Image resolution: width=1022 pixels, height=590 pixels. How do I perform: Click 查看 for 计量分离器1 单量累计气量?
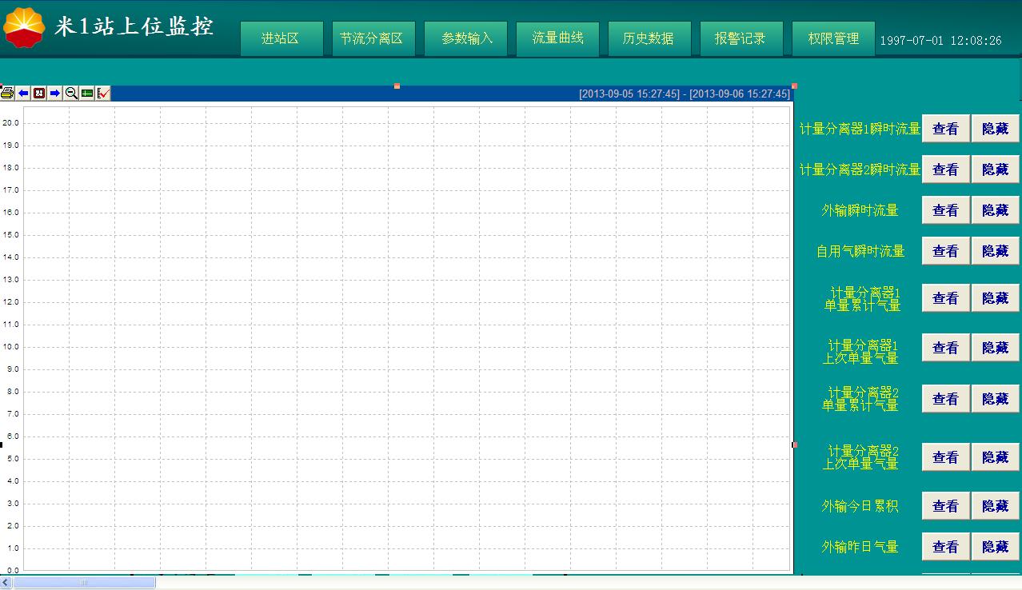click(945, 298)
